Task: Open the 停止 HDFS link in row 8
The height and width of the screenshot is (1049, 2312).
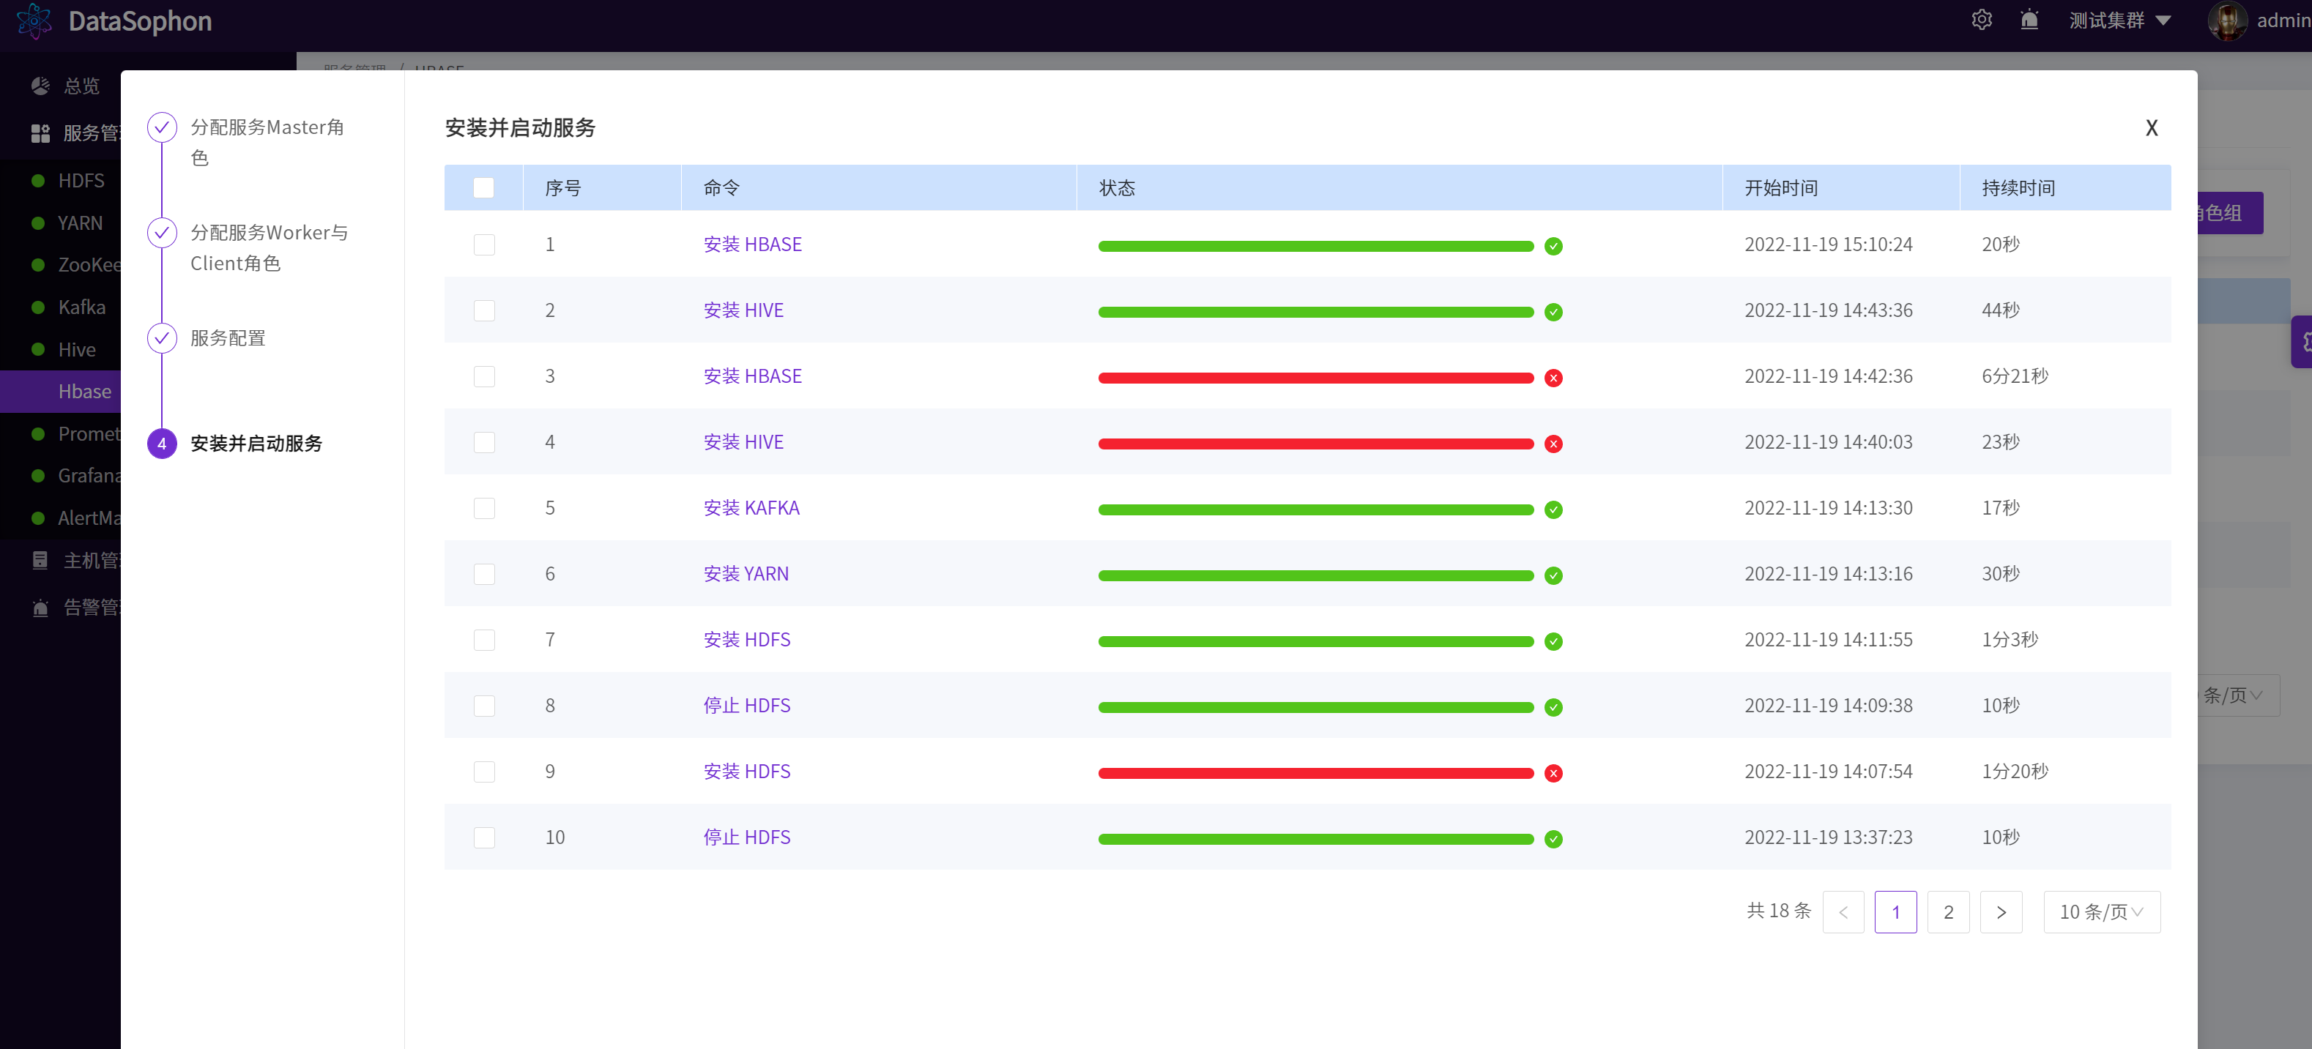Action: [747, 706]
